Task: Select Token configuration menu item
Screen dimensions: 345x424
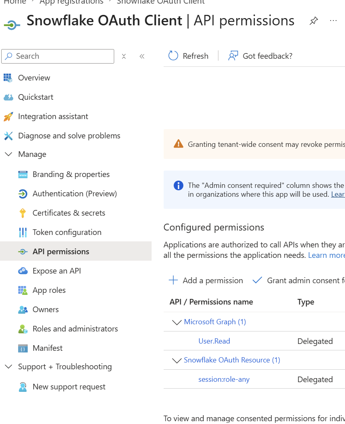Action: [67, 232]
